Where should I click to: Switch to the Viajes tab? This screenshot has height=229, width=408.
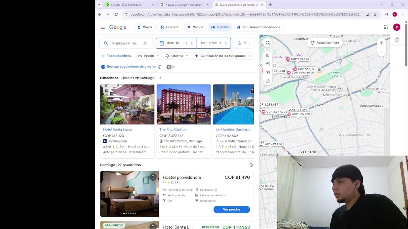pos(145,27)
